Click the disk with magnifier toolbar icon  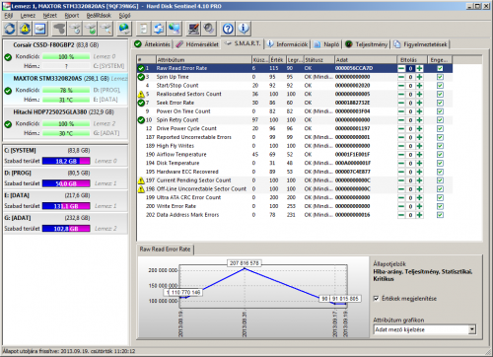click(106, 29)
